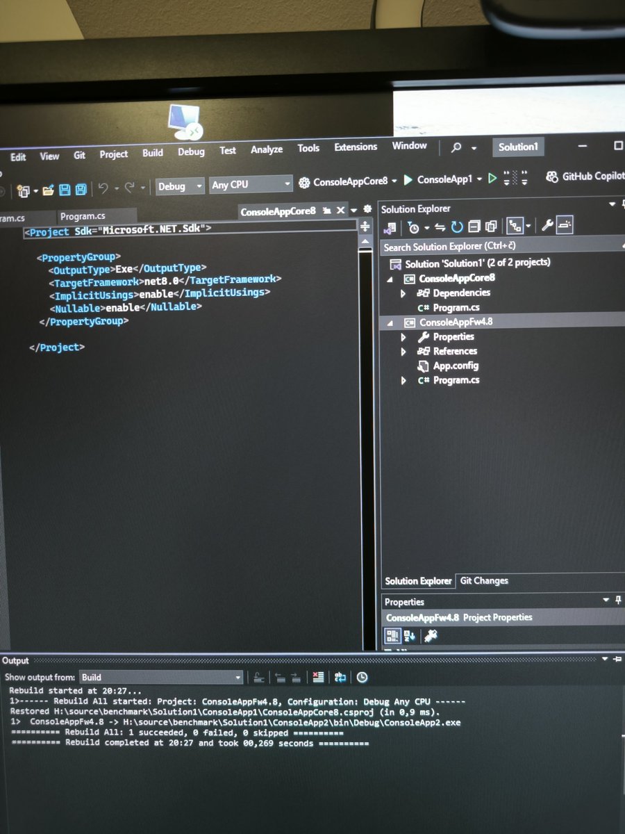Click Sync with Active Document icon
This screenshot has height=834, width=625.
click(x=440, y=227)
